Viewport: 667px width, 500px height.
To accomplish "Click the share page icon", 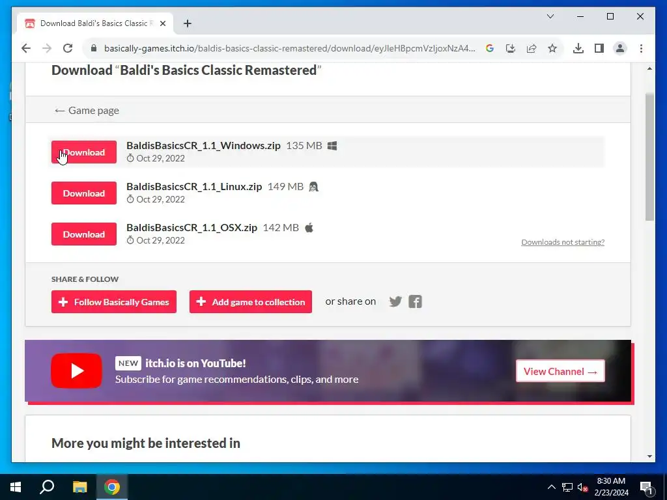I will click(532, 48).
